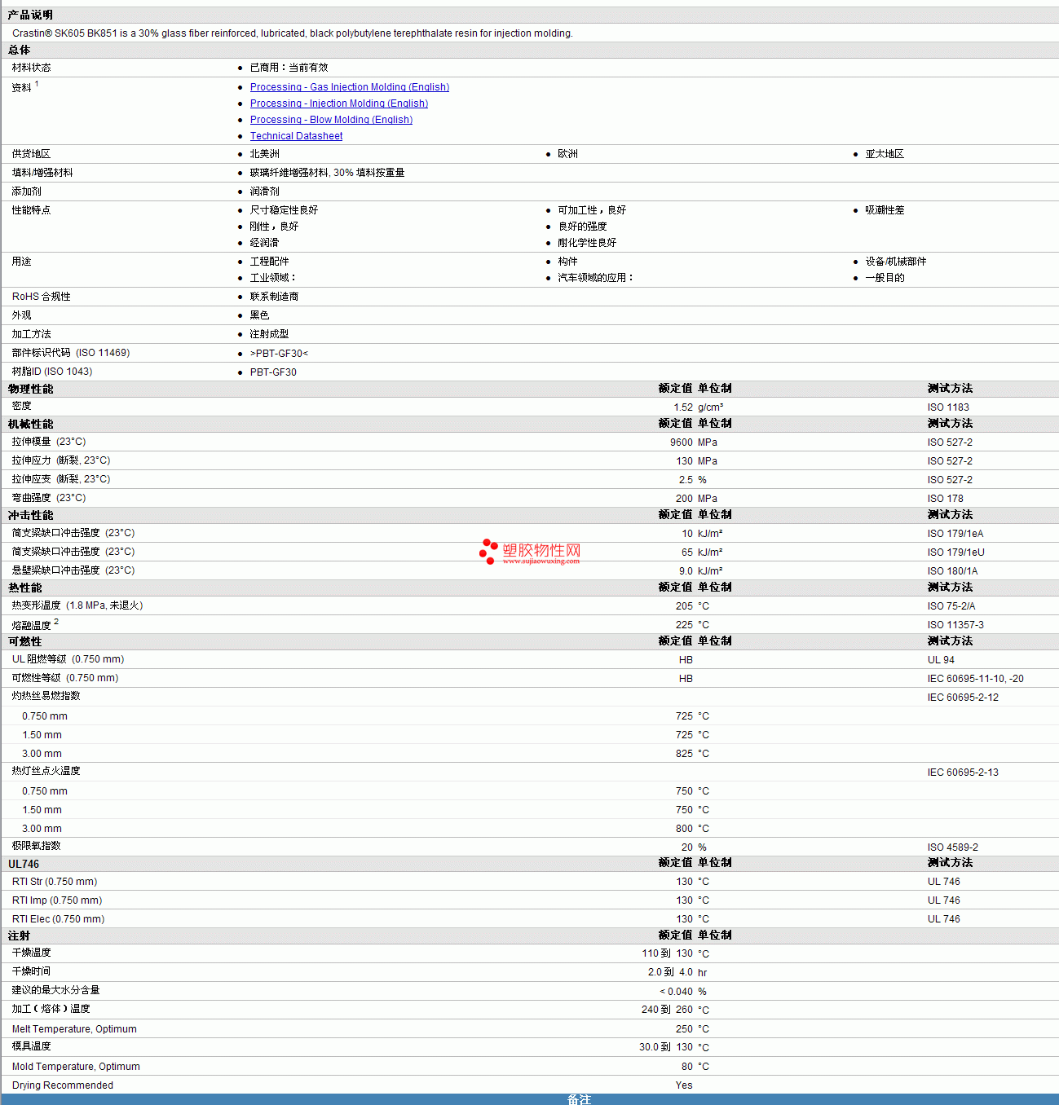Select the 工程配件 use entry

(x=269, y=262)
